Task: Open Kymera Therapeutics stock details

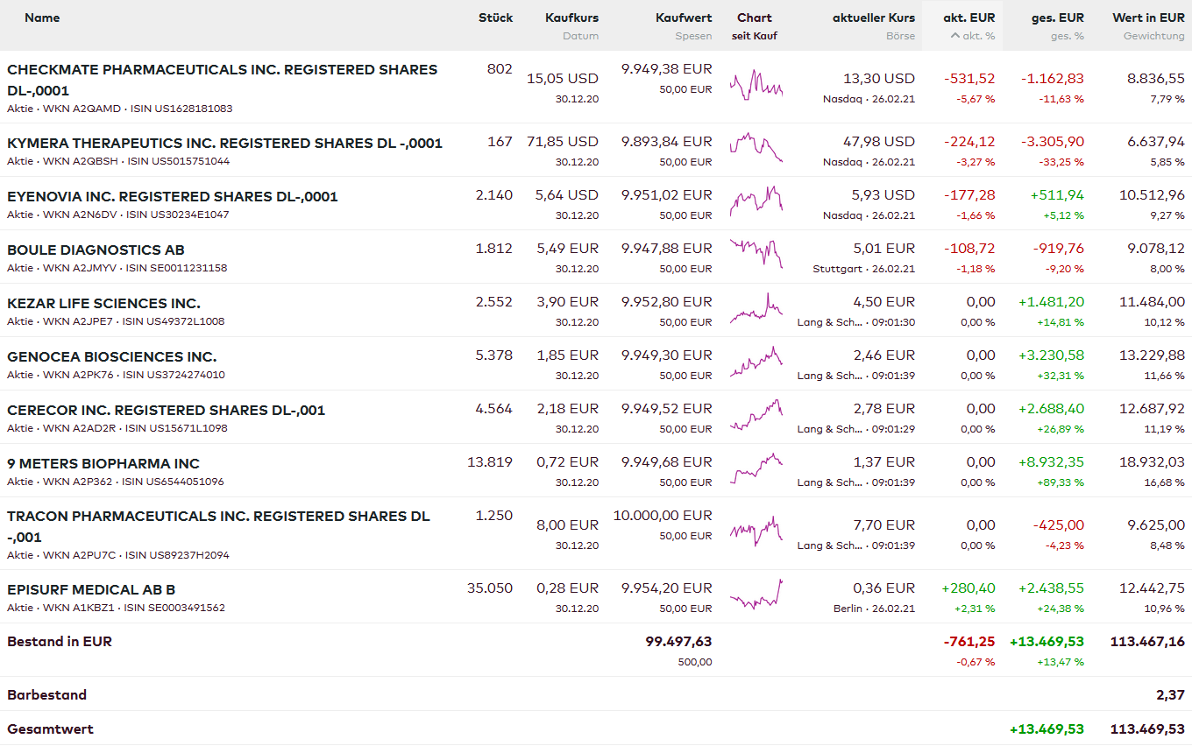Action: tap(224, 143)
